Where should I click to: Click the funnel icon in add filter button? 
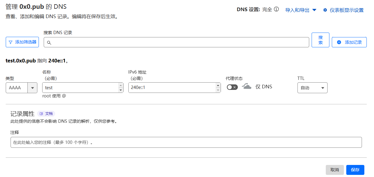[x=11, y=42]
